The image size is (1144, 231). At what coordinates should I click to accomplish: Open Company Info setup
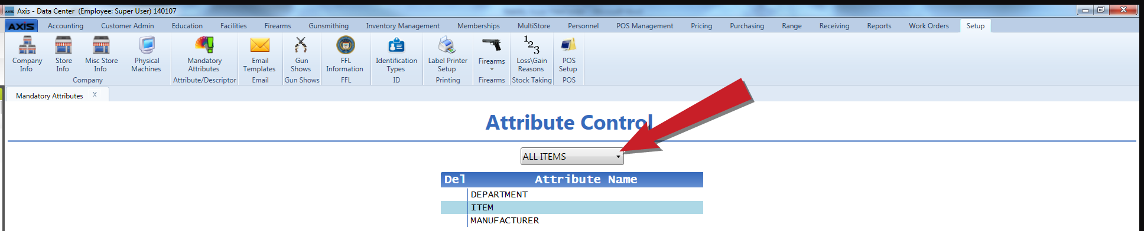27,54
